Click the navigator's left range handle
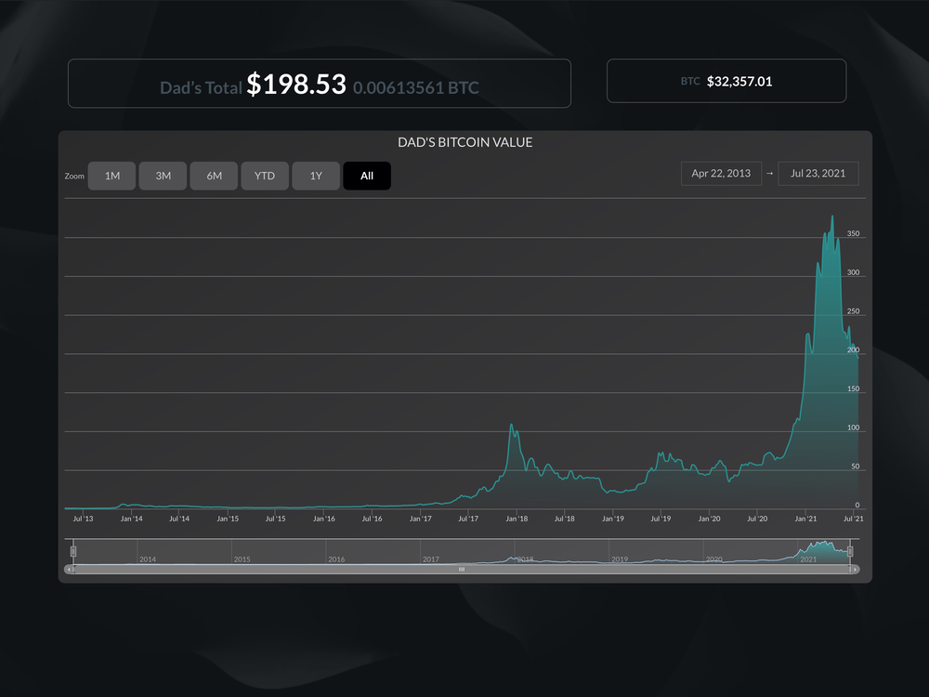 pyautogui.click(x=73, y=552)
